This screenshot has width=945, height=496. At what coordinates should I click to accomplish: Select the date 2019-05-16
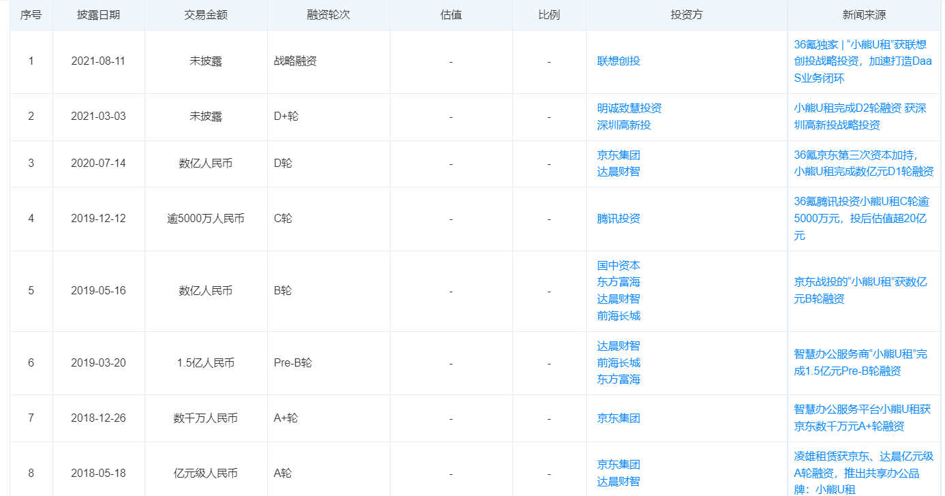tap(99, 291)
